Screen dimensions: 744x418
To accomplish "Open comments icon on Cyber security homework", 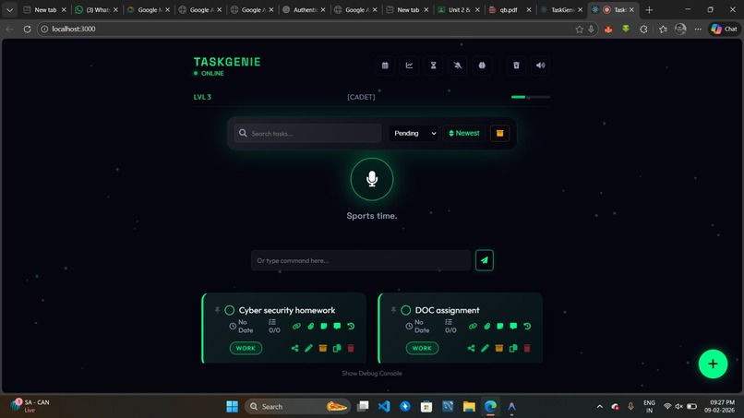I will point(337,326).
